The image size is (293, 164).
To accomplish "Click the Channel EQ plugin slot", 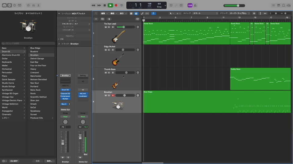I will [65, 94].
